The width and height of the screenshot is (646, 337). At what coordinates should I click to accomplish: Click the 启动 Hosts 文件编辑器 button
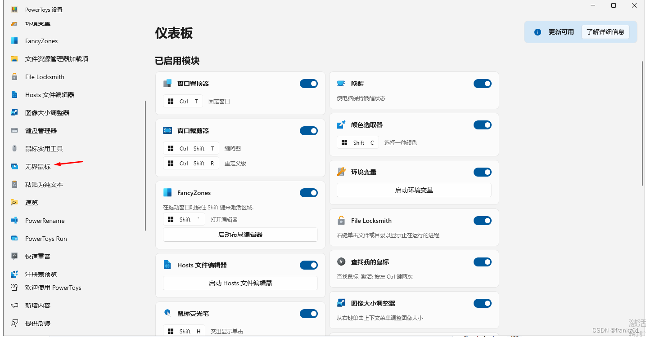coord(240,283)
